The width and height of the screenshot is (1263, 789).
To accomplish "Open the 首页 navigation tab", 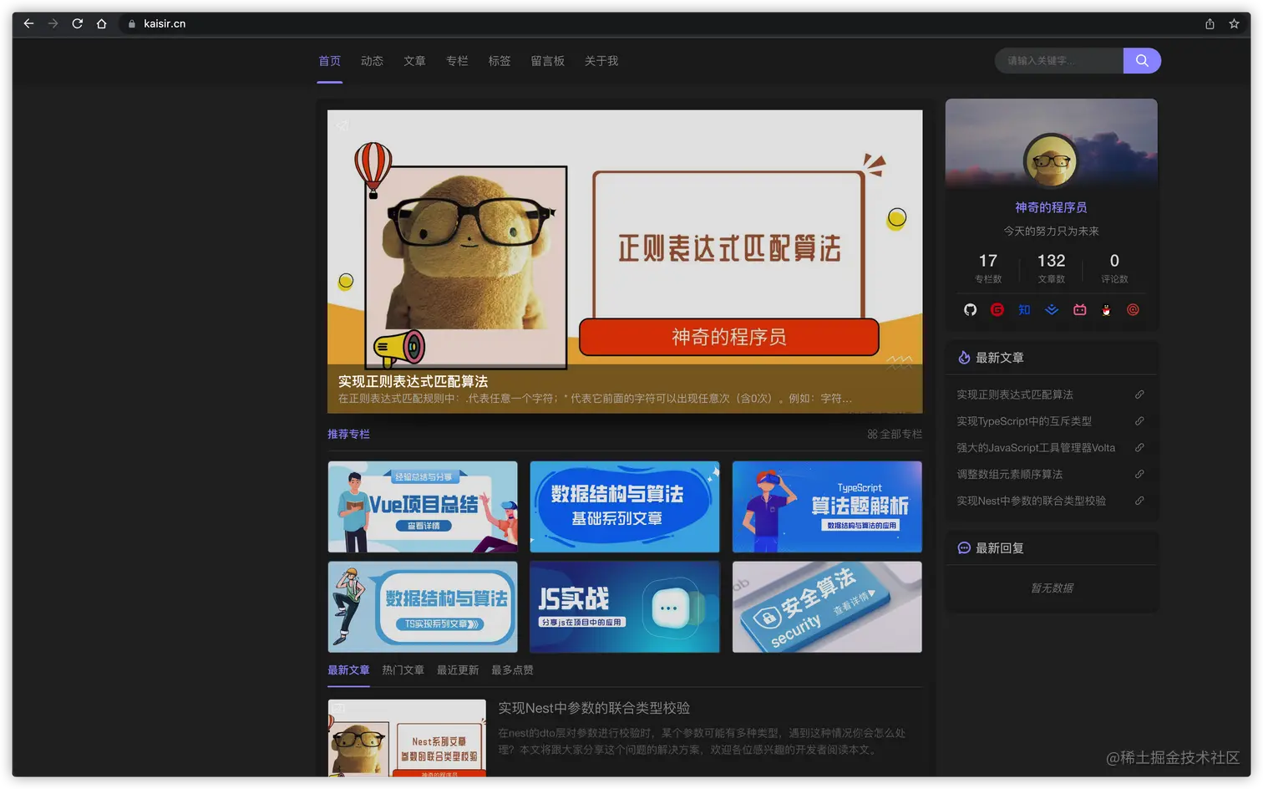I will [x=330, y=61].
